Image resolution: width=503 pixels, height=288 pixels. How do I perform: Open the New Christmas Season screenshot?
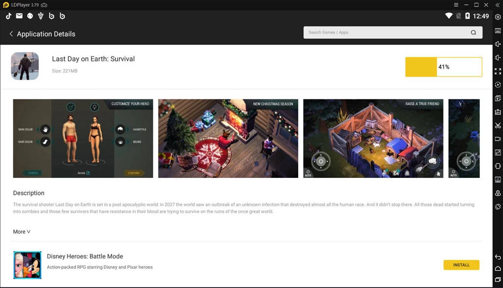(x=228, y=139)
